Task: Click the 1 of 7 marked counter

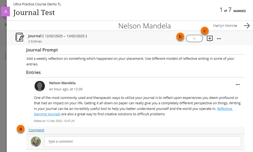Action: coord(232,10)
